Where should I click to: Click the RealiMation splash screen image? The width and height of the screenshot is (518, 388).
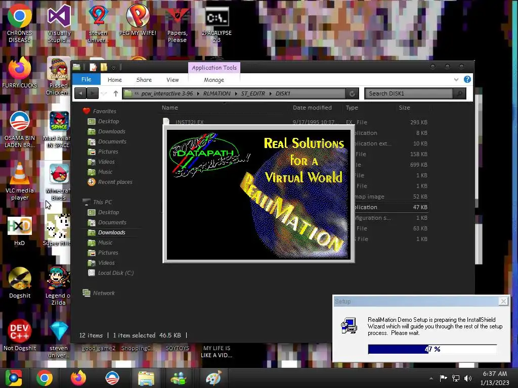[258, 195]
